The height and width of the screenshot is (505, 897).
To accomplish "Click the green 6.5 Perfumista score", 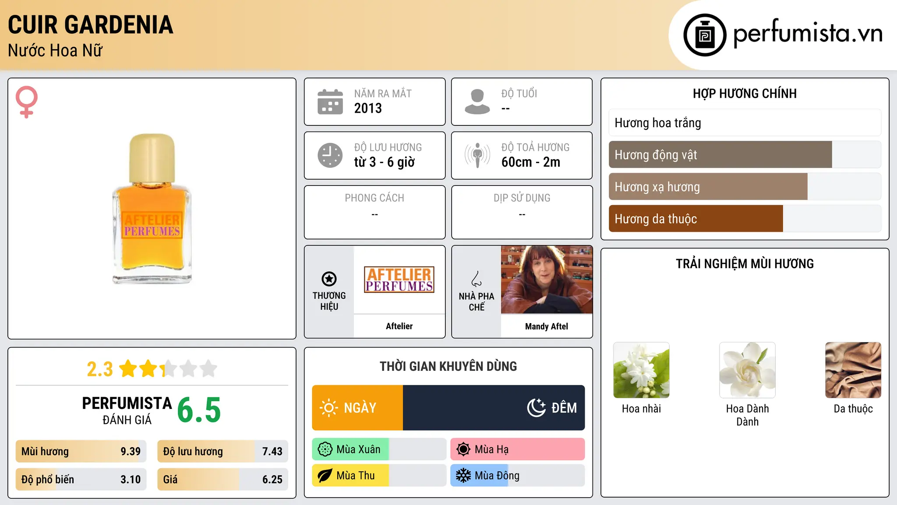I will click(x=199, y=410).
